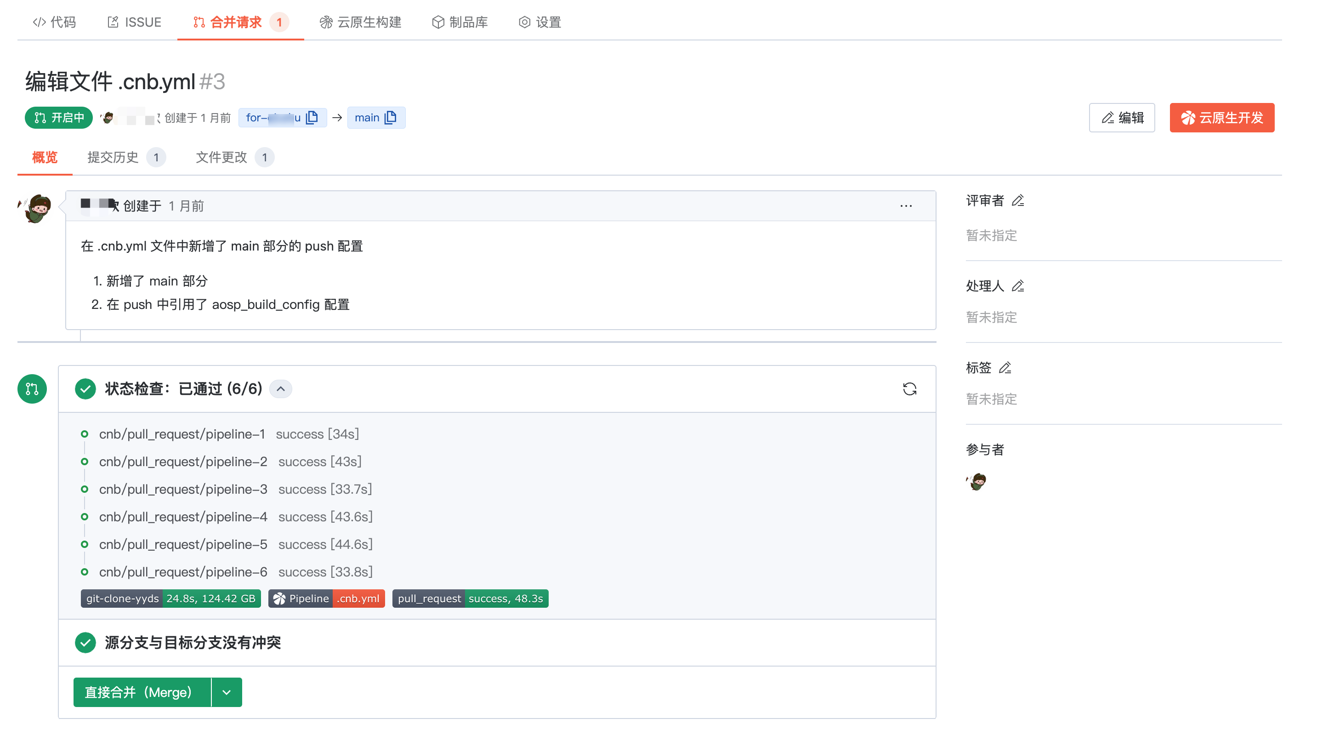
Task: Edit assignee with the pencil icon
Action: click(1017, 286)
